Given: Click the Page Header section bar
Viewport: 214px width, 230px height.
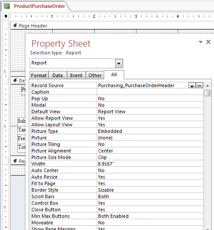Looking at the screenshot, I should click(112, 26).
